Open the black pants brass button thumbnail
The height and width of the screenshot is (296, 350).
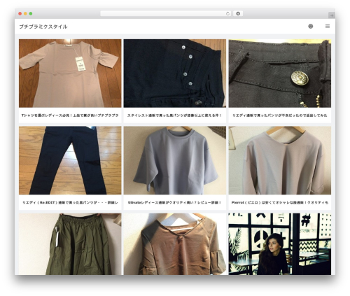(x=280, y=73)
